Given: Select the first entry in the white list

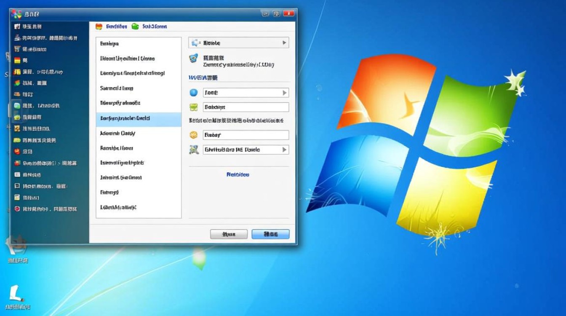Looking at the screenshot, I should point(139,44).
